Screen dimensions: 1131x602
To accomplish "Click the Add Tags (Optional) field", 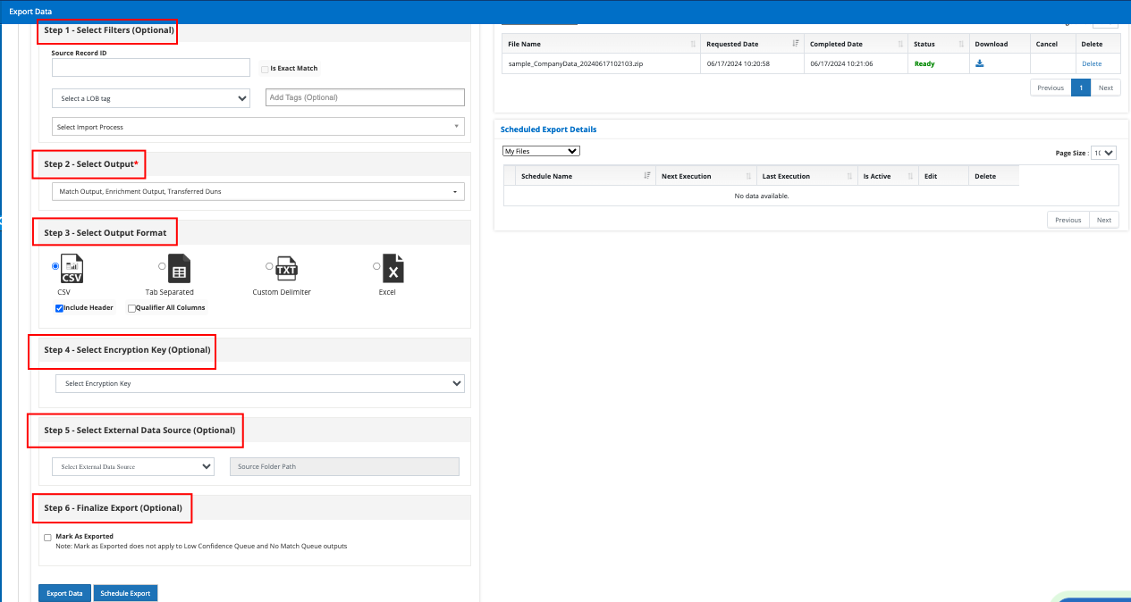I will 365,97.
